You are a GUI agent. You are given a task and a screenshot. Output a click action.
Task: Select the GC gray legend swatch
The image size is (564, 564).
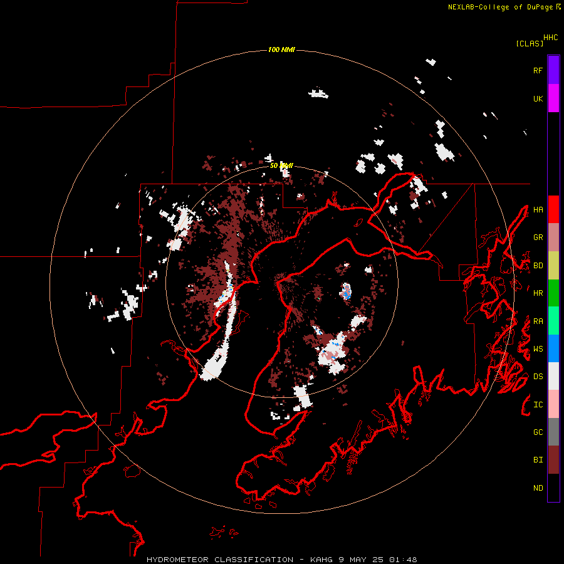553,432
